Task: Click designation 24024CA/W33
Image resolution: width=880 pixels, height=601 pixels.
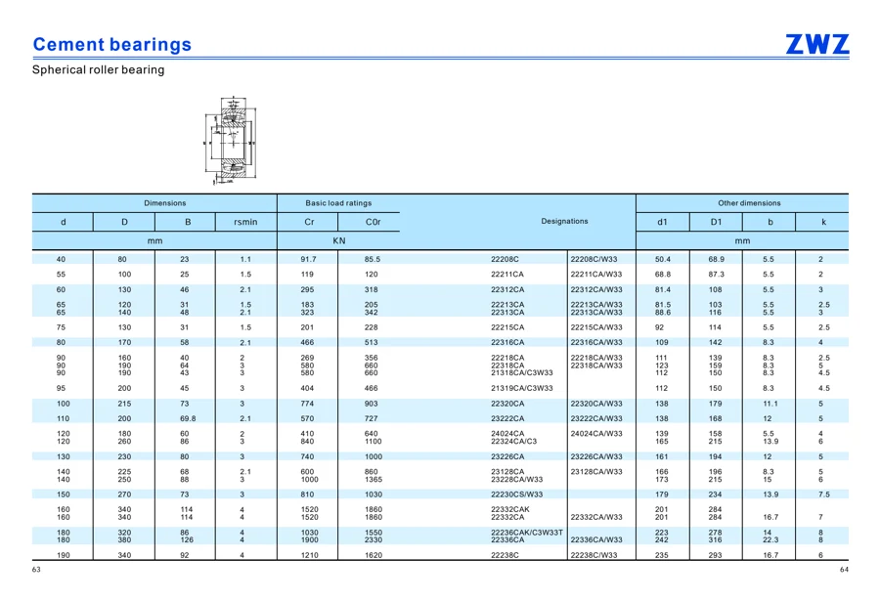Action: click(596, 434)
